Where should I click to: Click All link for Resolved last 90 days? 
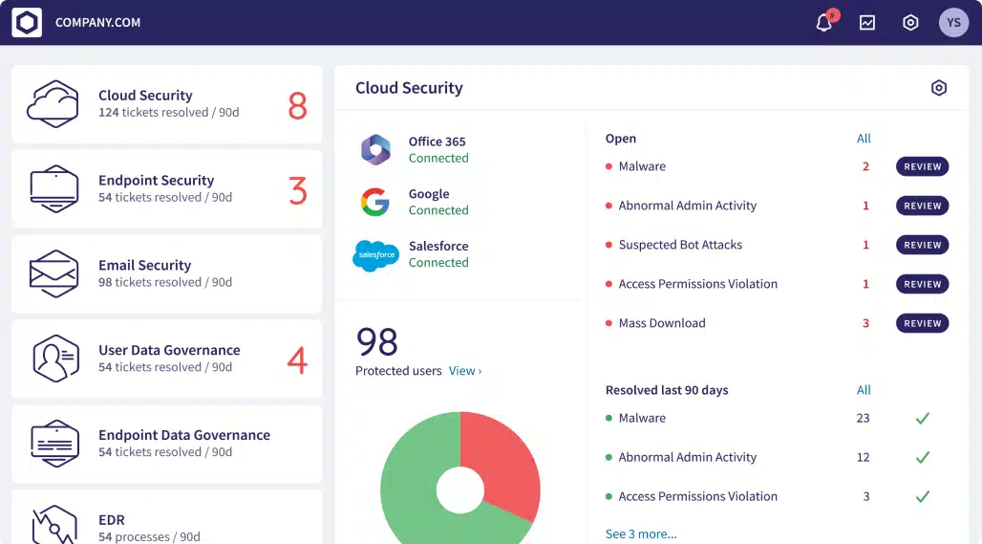(864, 390)
